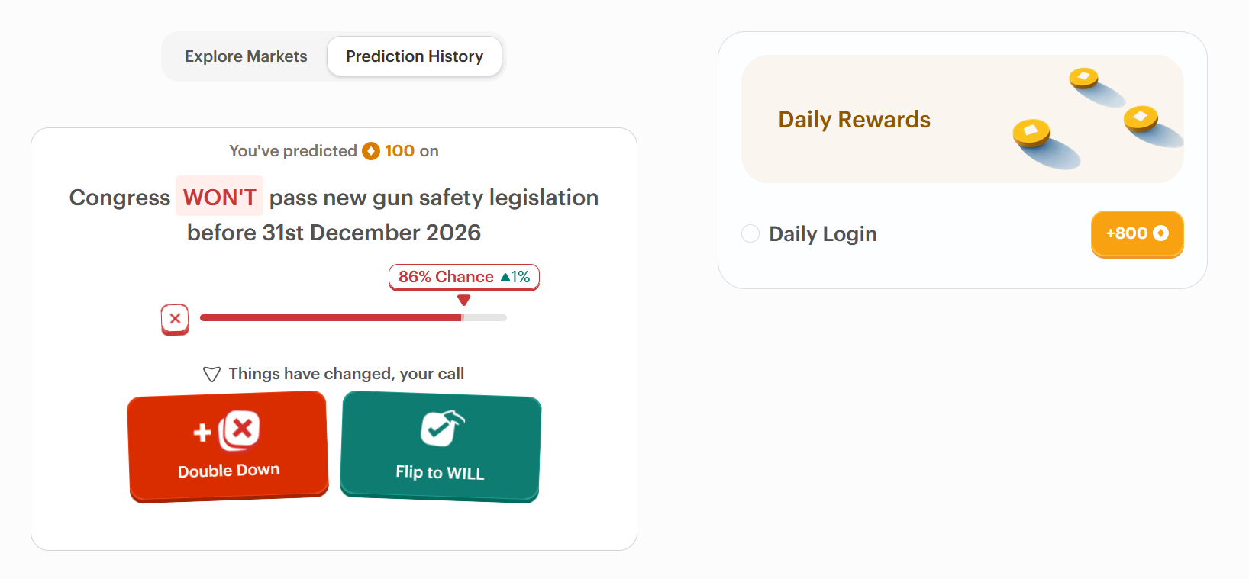Image resolution: width=1249 pixels, height=579 pixels.
Task: Expand the 86% Chance badge
Action: tap(463, 277)
